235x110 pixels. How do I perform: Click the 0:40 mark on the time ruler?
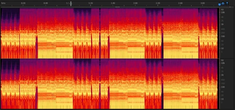point(46,3)
